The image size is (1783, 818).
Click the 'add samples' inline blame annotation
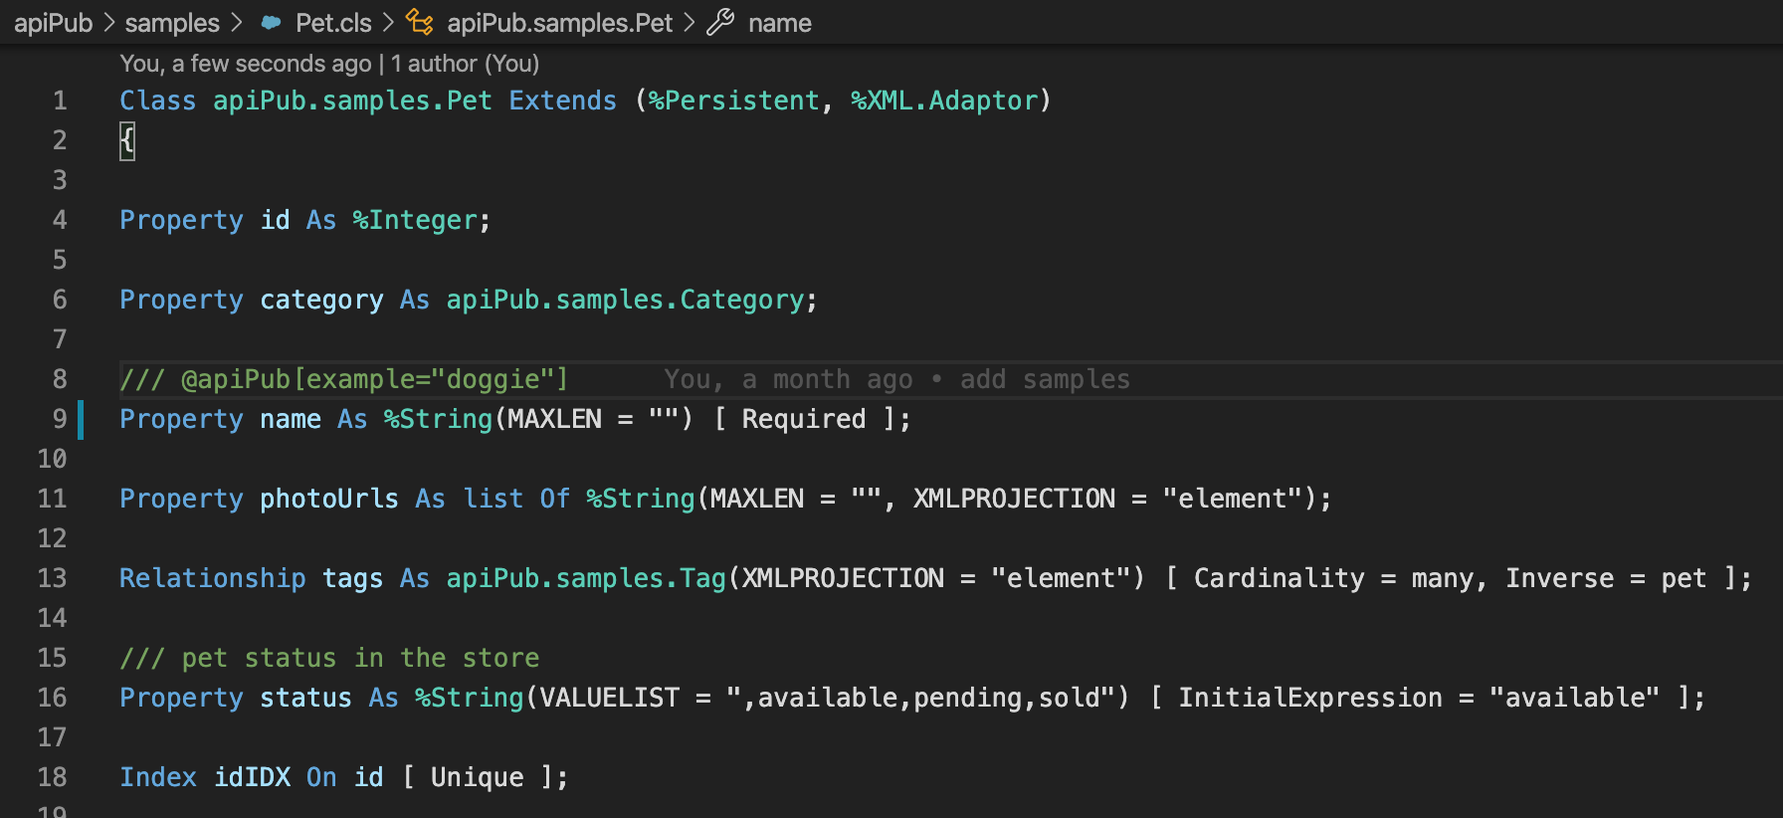coord(1044,379)
